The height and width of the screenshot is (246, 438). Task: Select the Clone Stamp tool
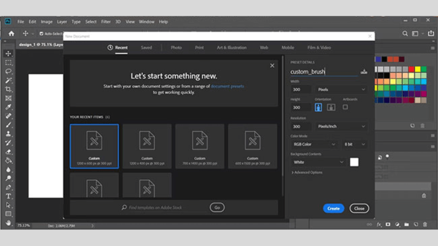[8, 134]
